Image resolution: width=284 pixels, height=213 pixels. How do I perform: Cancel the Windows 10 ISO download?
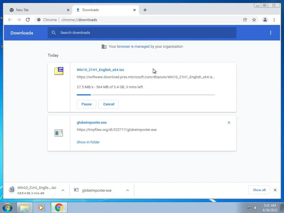(109, 104)
